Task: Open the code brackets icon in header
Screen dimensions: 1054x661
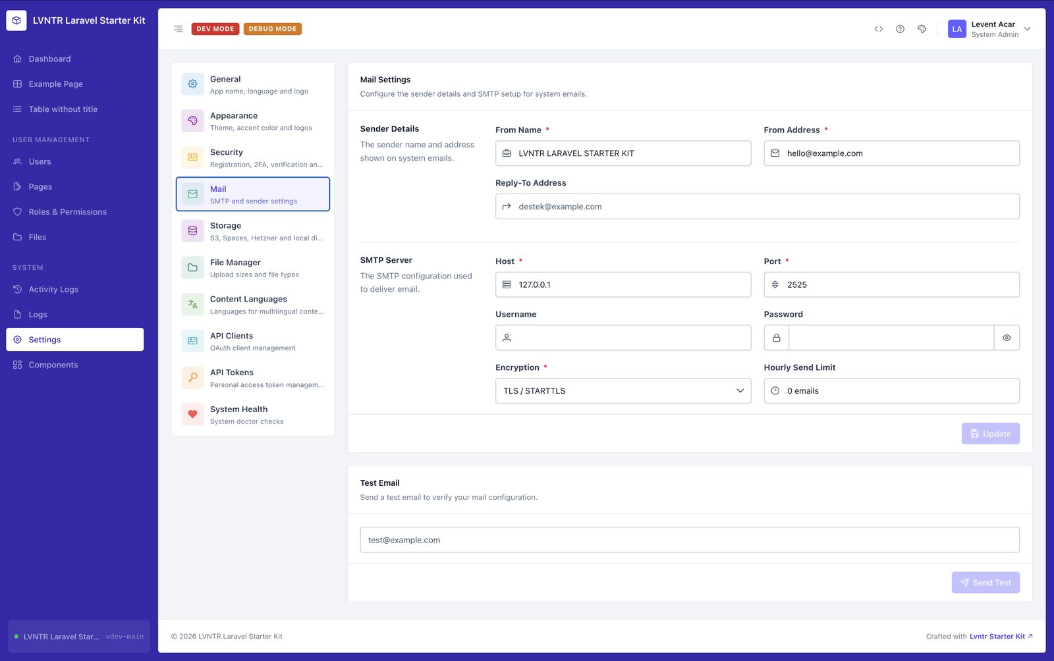Action: (878, 29)
